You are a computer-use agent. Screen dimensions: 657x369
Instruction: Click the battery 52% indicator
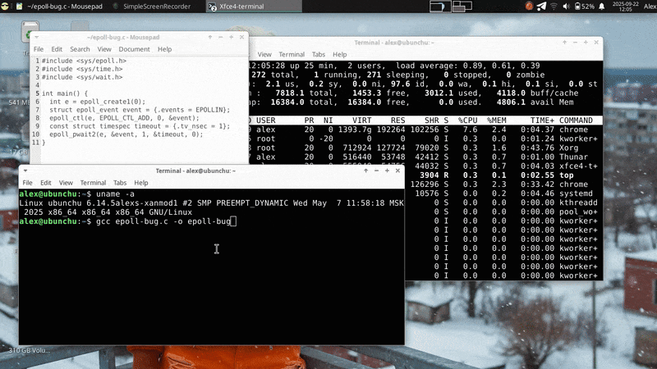point(585,7)
